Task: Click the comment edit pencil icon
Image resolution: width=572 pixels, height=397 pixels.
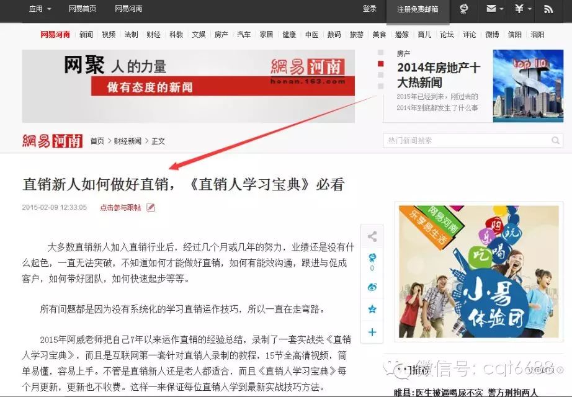Action: (151, 207)
